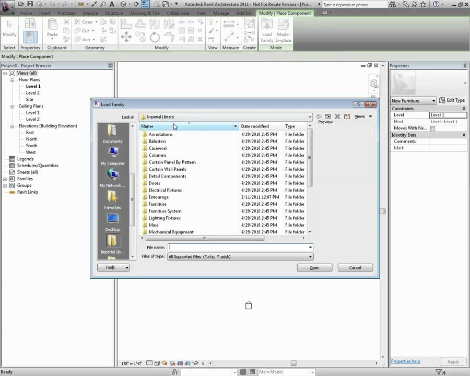Select the South elevation view
Image resolution: width=470 pixels, height=376 pixels.
point(31,146)
